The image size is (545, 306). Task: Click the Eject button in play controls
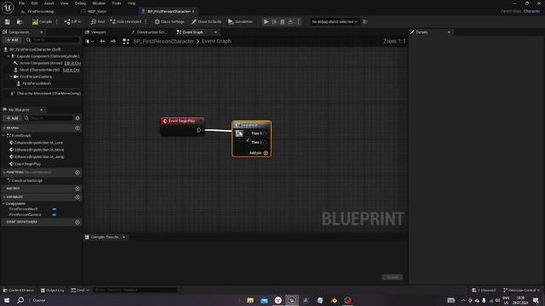click(290, 21)
